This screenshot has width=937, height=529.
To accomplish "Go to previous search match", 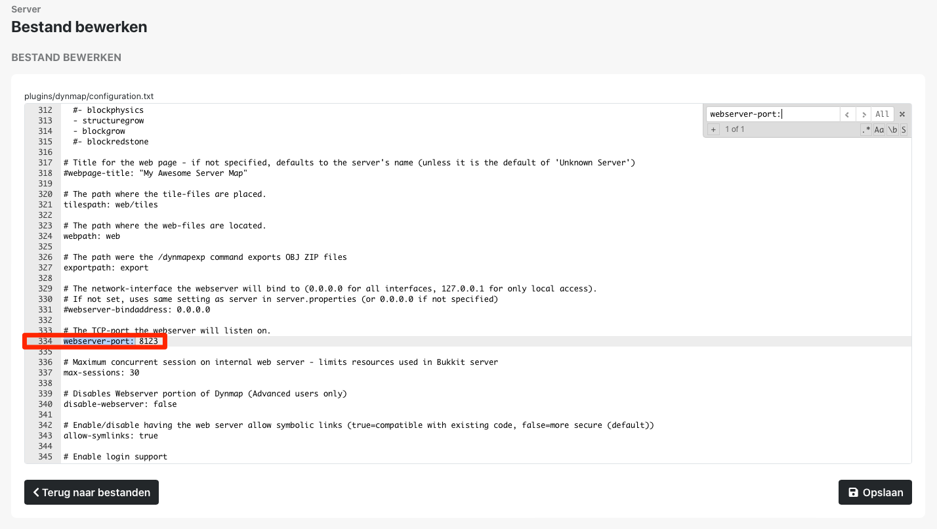I will [848, 114].
